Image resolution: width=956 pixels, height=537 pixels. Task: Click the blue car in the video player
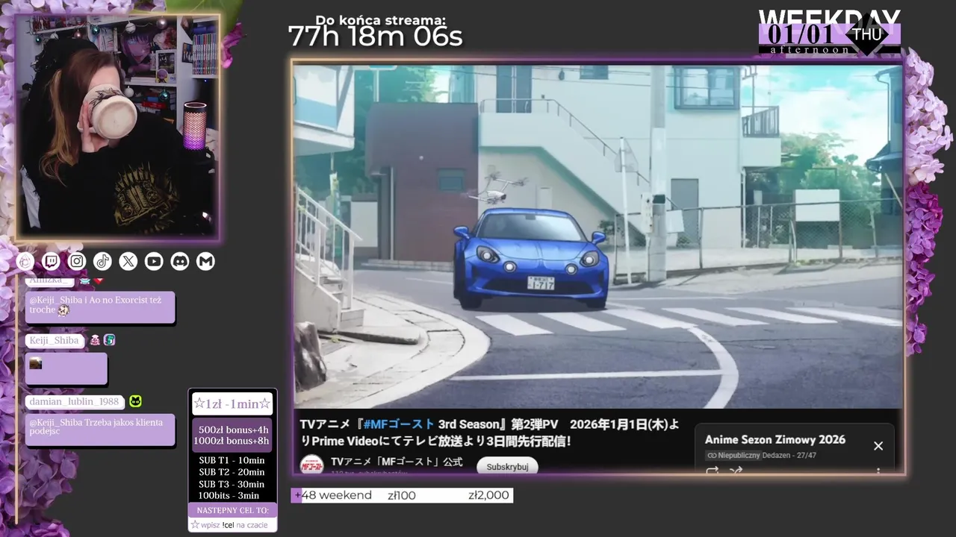tap(530, 257)
